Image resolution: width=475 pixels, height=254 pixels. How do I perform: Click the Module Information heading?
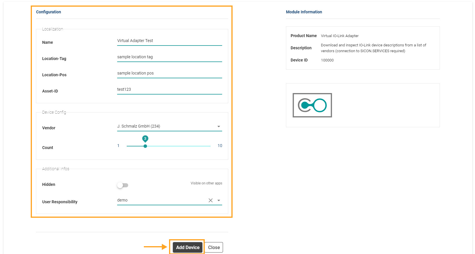pyautogui.click(x=304, y=12)
